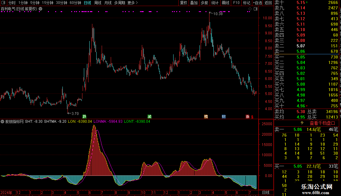341x196 pixels.
Task: Open the 多周期 multi-period view
Action: (120, 3)
